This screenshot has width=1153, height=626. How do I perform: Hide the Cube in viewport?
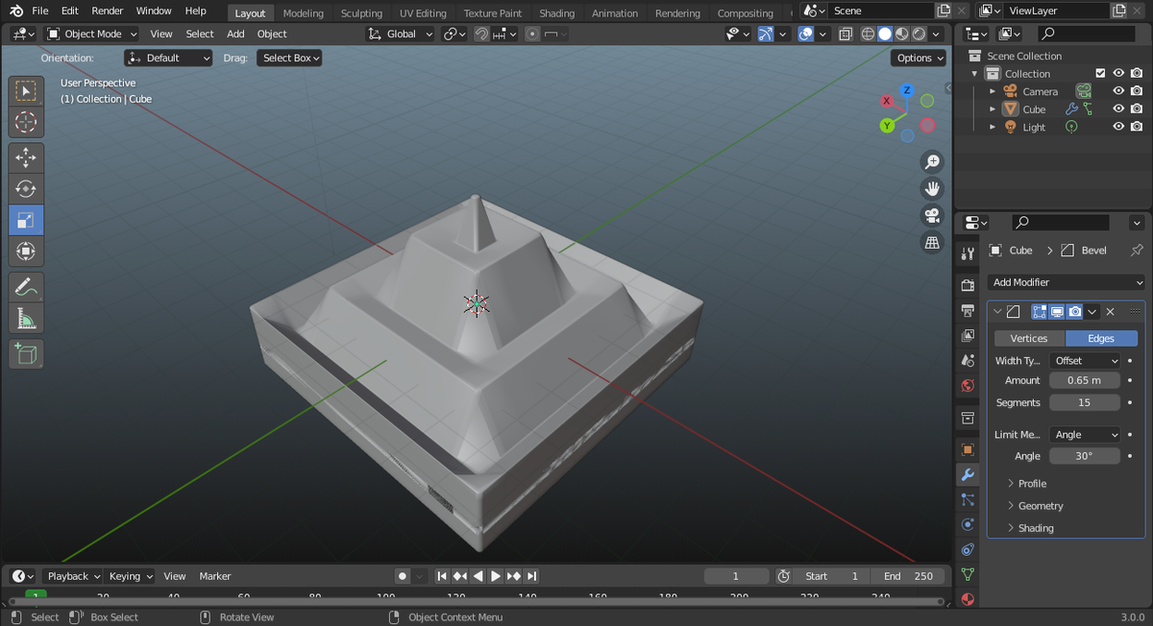tap(1118, 108)
